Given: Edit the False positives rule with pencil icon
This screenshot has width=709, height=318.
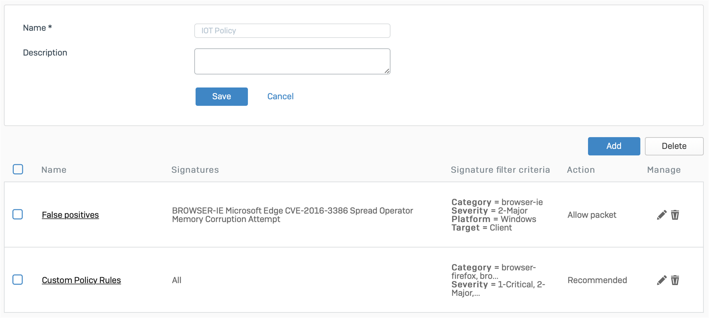Looking at the screenshot, I should click(x=662, y=215).
